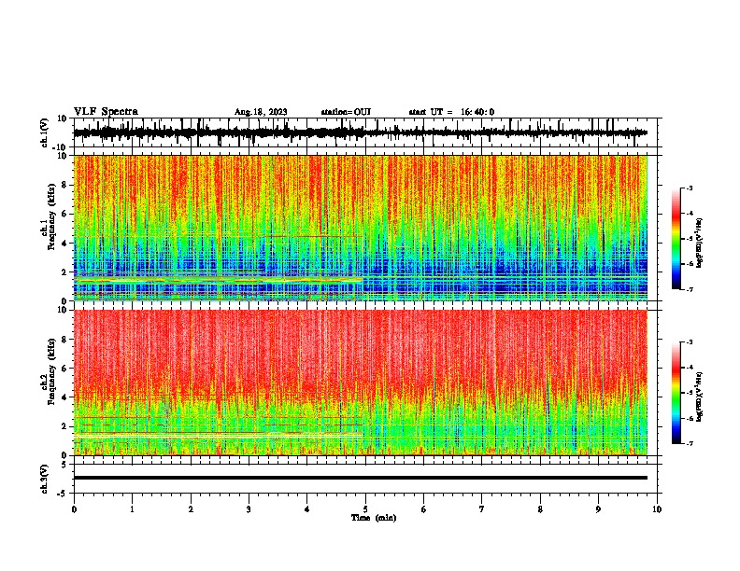
Task: Click inside the ch.1 frequency spectrogram
Action: pos(360,228)
